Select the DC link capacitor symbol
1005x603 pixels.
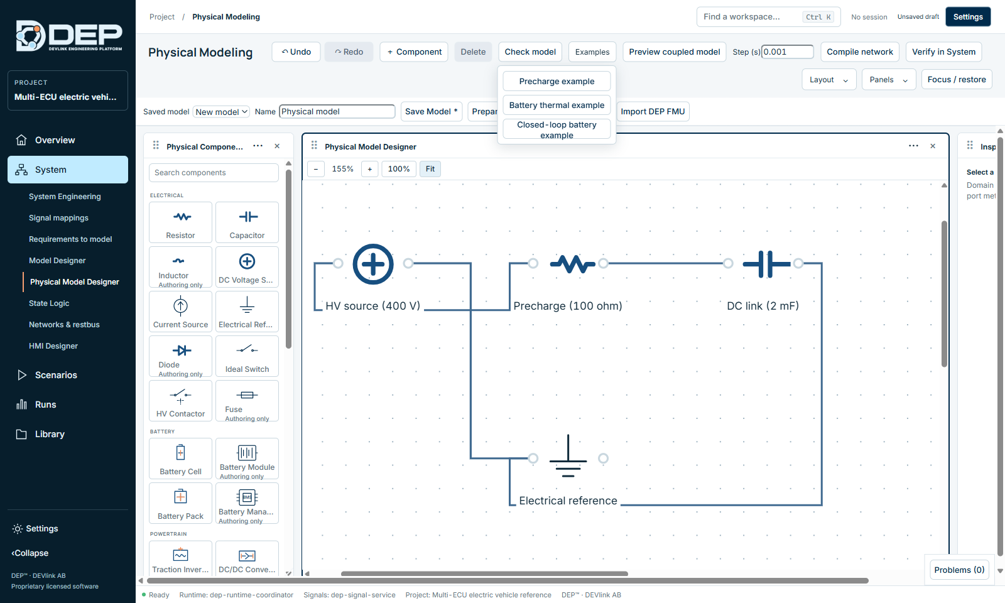point(766,264)
